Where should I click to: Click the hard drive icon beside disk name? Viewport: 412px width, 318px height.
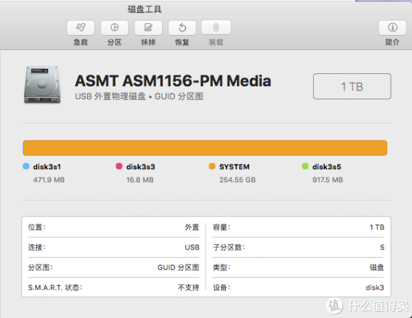coord(42,85)
